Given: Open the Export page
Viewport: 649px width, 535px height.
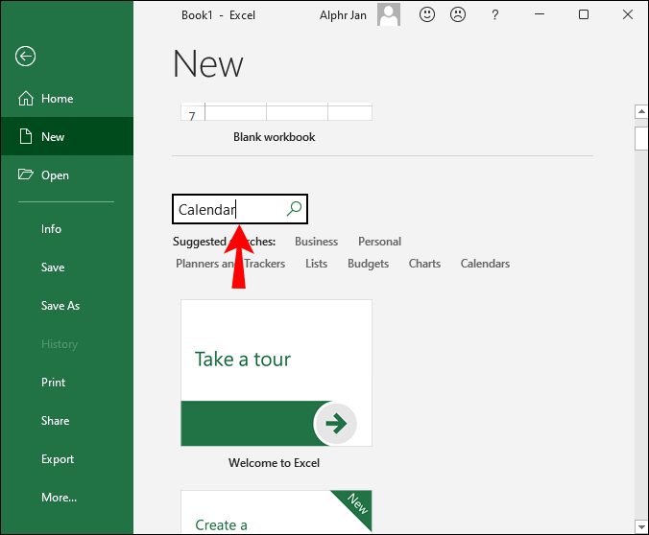Looking at the screenshot, I should pos(58,459).
